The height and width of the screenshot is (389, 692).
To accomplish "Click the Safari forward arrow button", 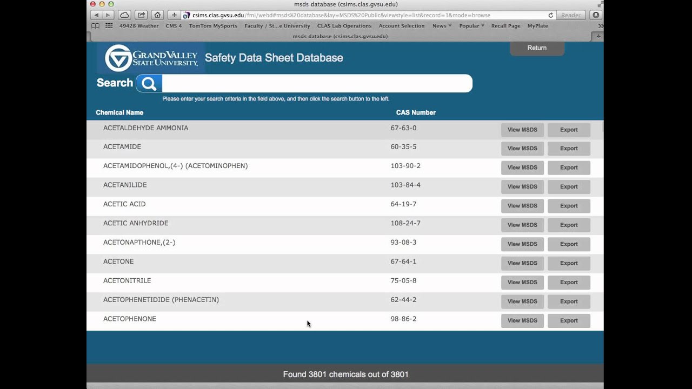I will coord(108,15).
